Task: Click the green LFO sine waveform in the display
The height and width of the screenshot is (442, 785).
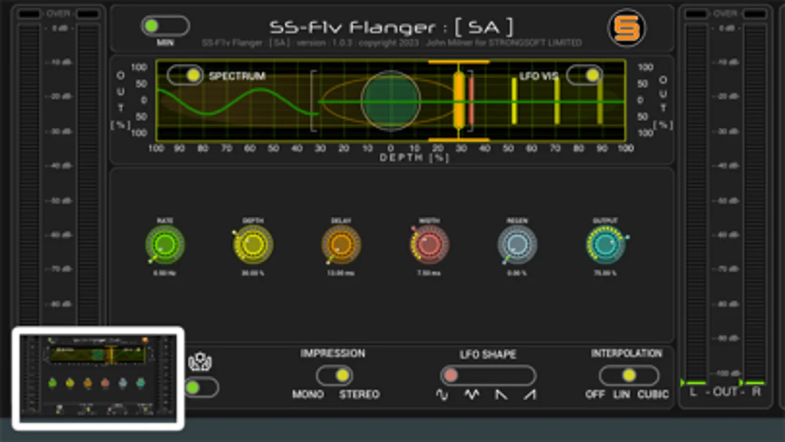Action: tap(238, 102)
